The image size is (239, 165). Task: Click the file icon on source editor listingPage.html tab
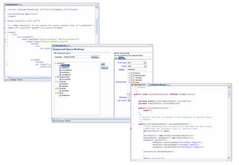(x=6, y=4)
